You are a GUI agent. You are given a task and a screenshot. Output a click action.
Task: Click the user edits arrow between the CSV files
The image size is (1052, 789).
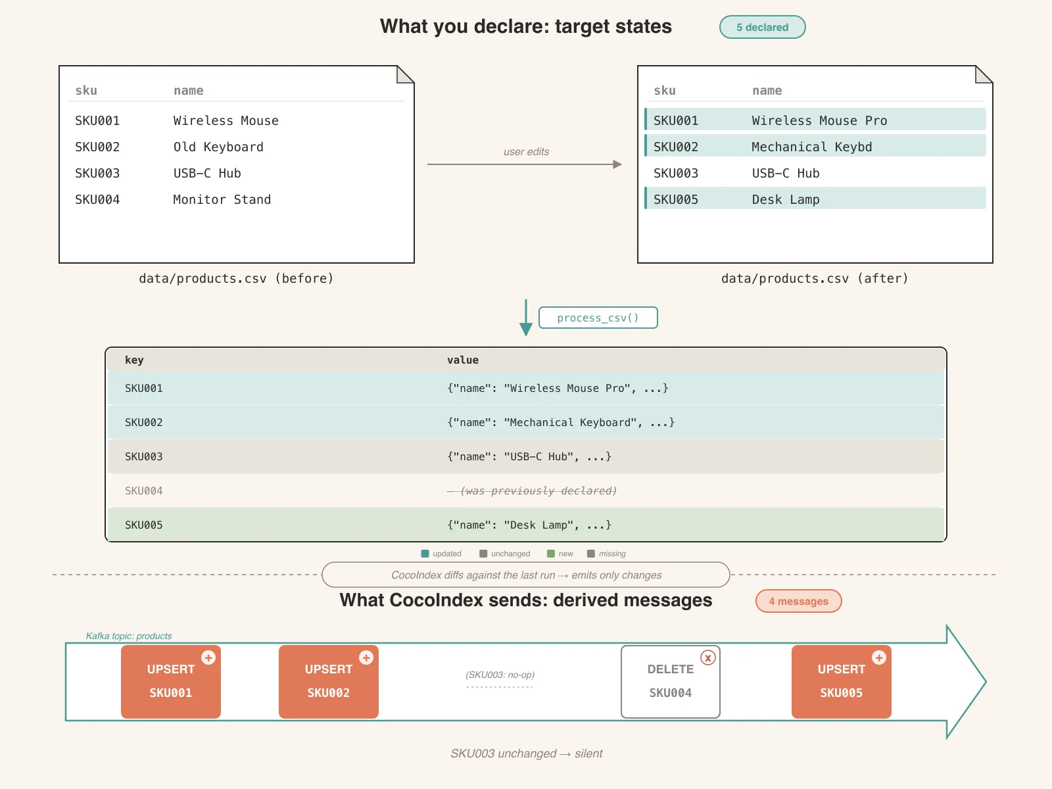click(x=525, y=164)
